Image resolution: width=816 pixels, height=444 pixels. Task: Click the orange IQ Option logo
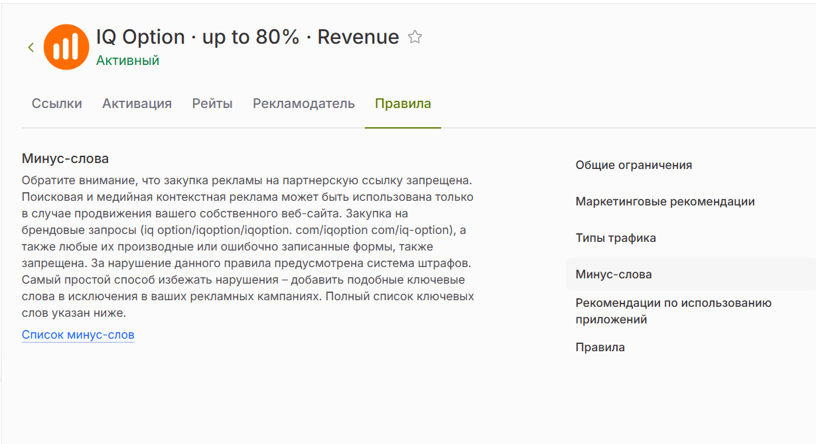tap(66, 47)
